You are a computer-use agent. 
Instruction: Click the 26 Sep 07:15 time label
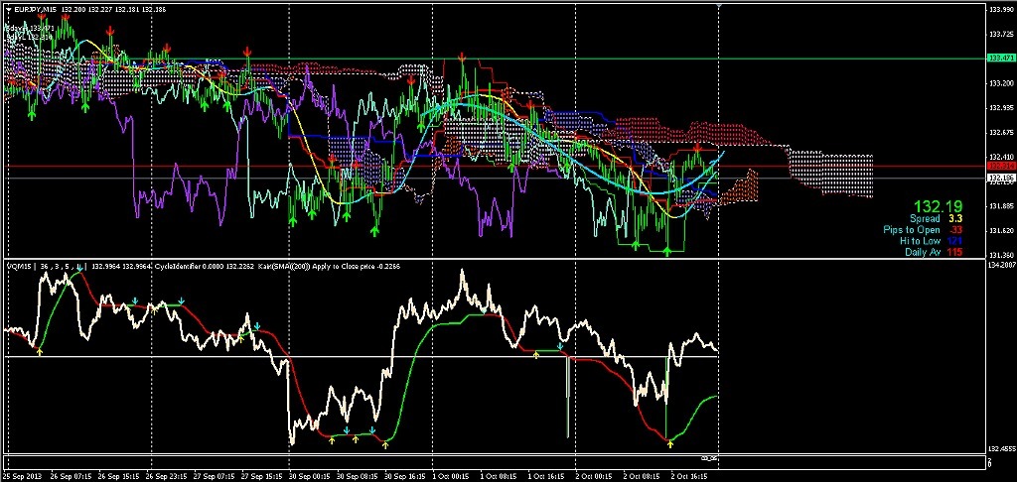70,476
